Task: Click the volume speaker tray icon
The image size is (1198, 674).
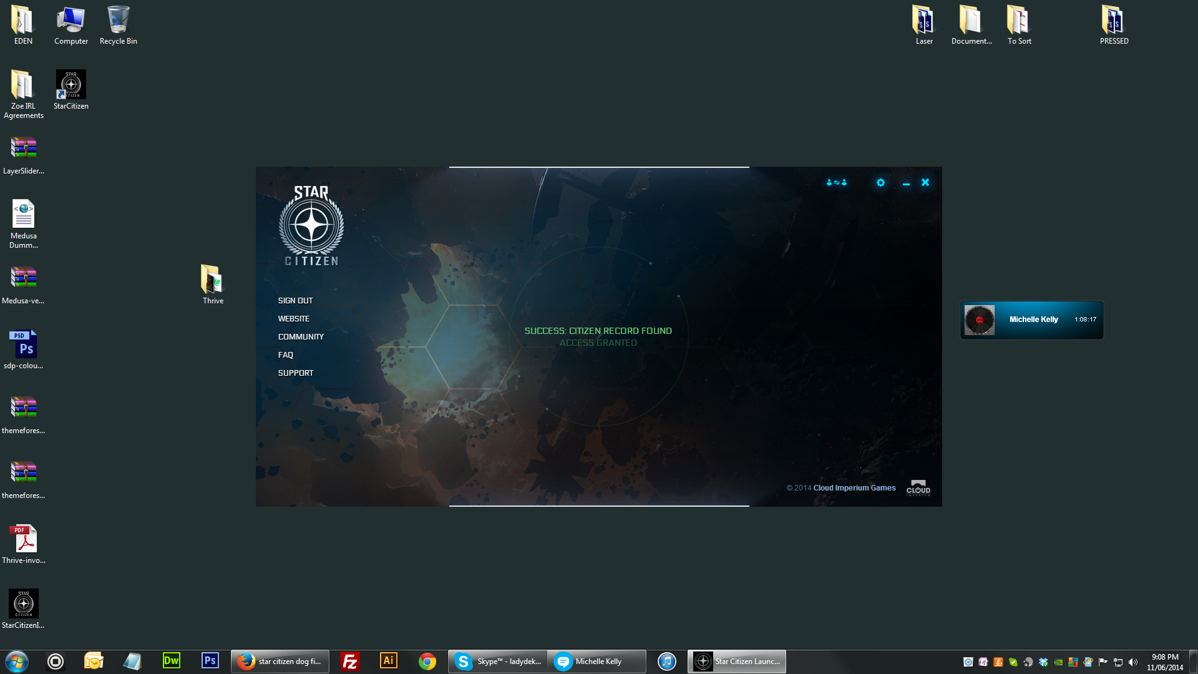Action: [x=1133, y=662]
